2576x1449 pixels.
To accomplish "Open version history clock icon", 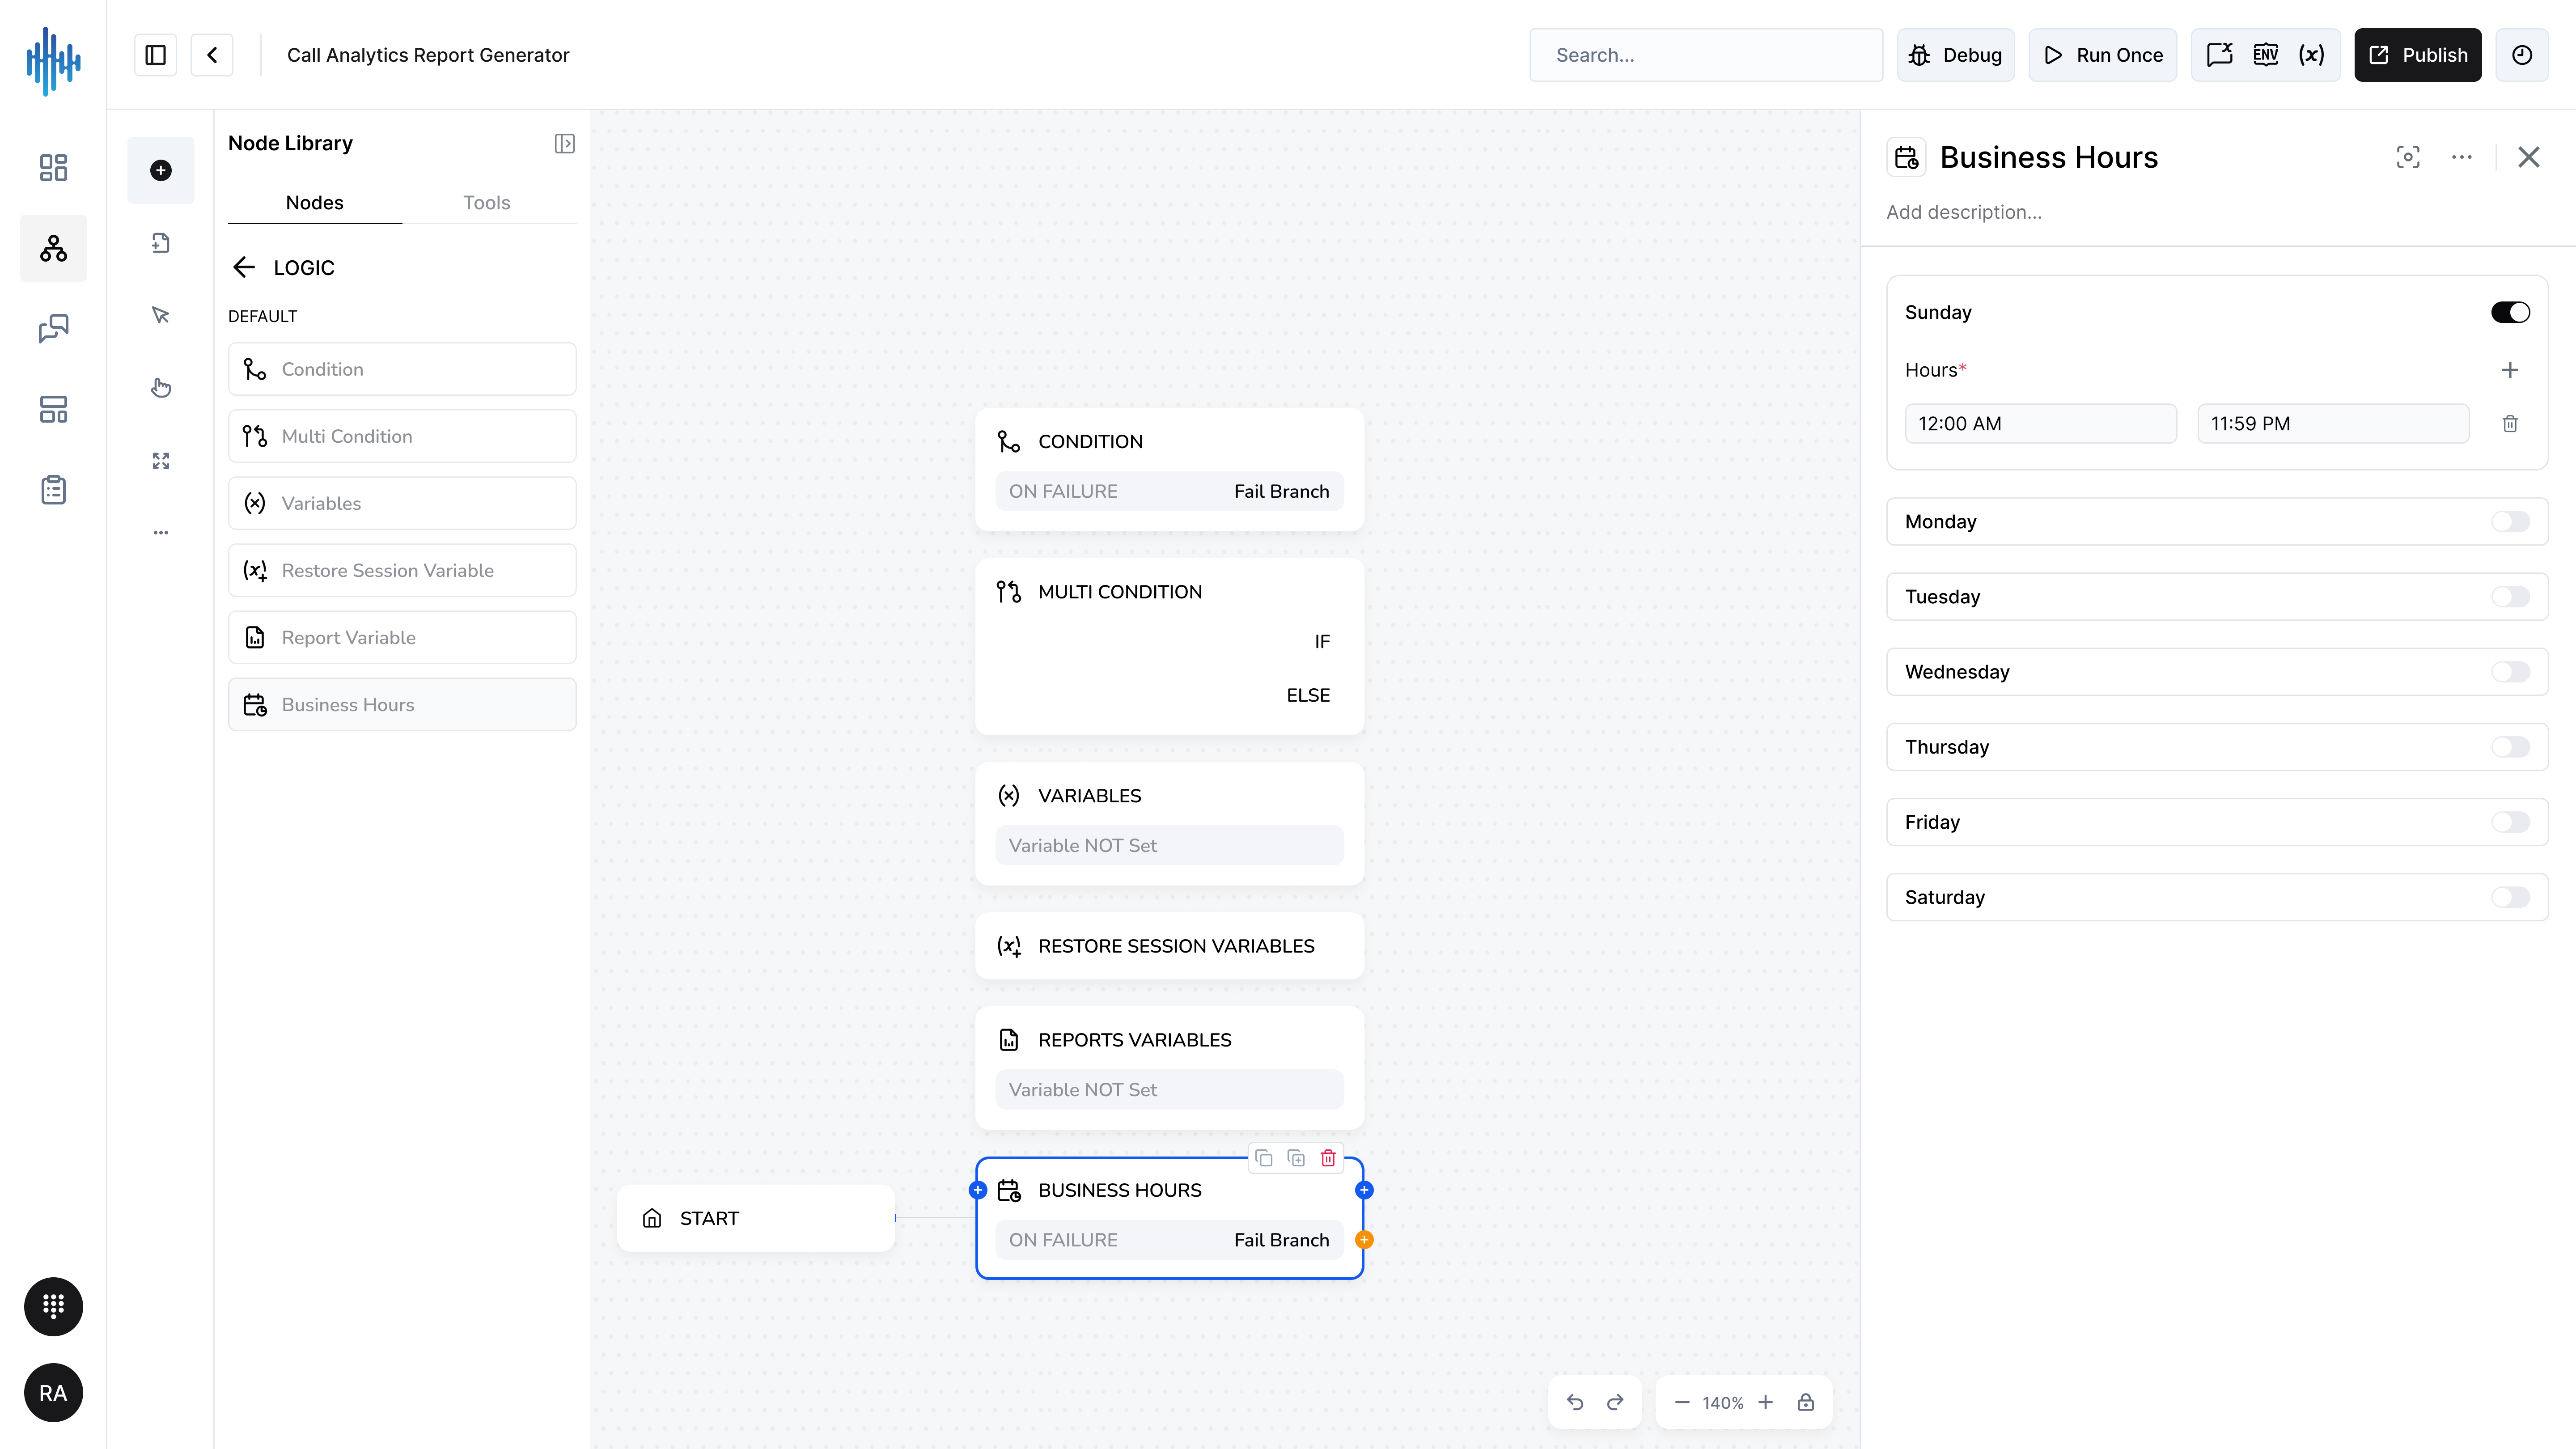I will [2522, 55].
